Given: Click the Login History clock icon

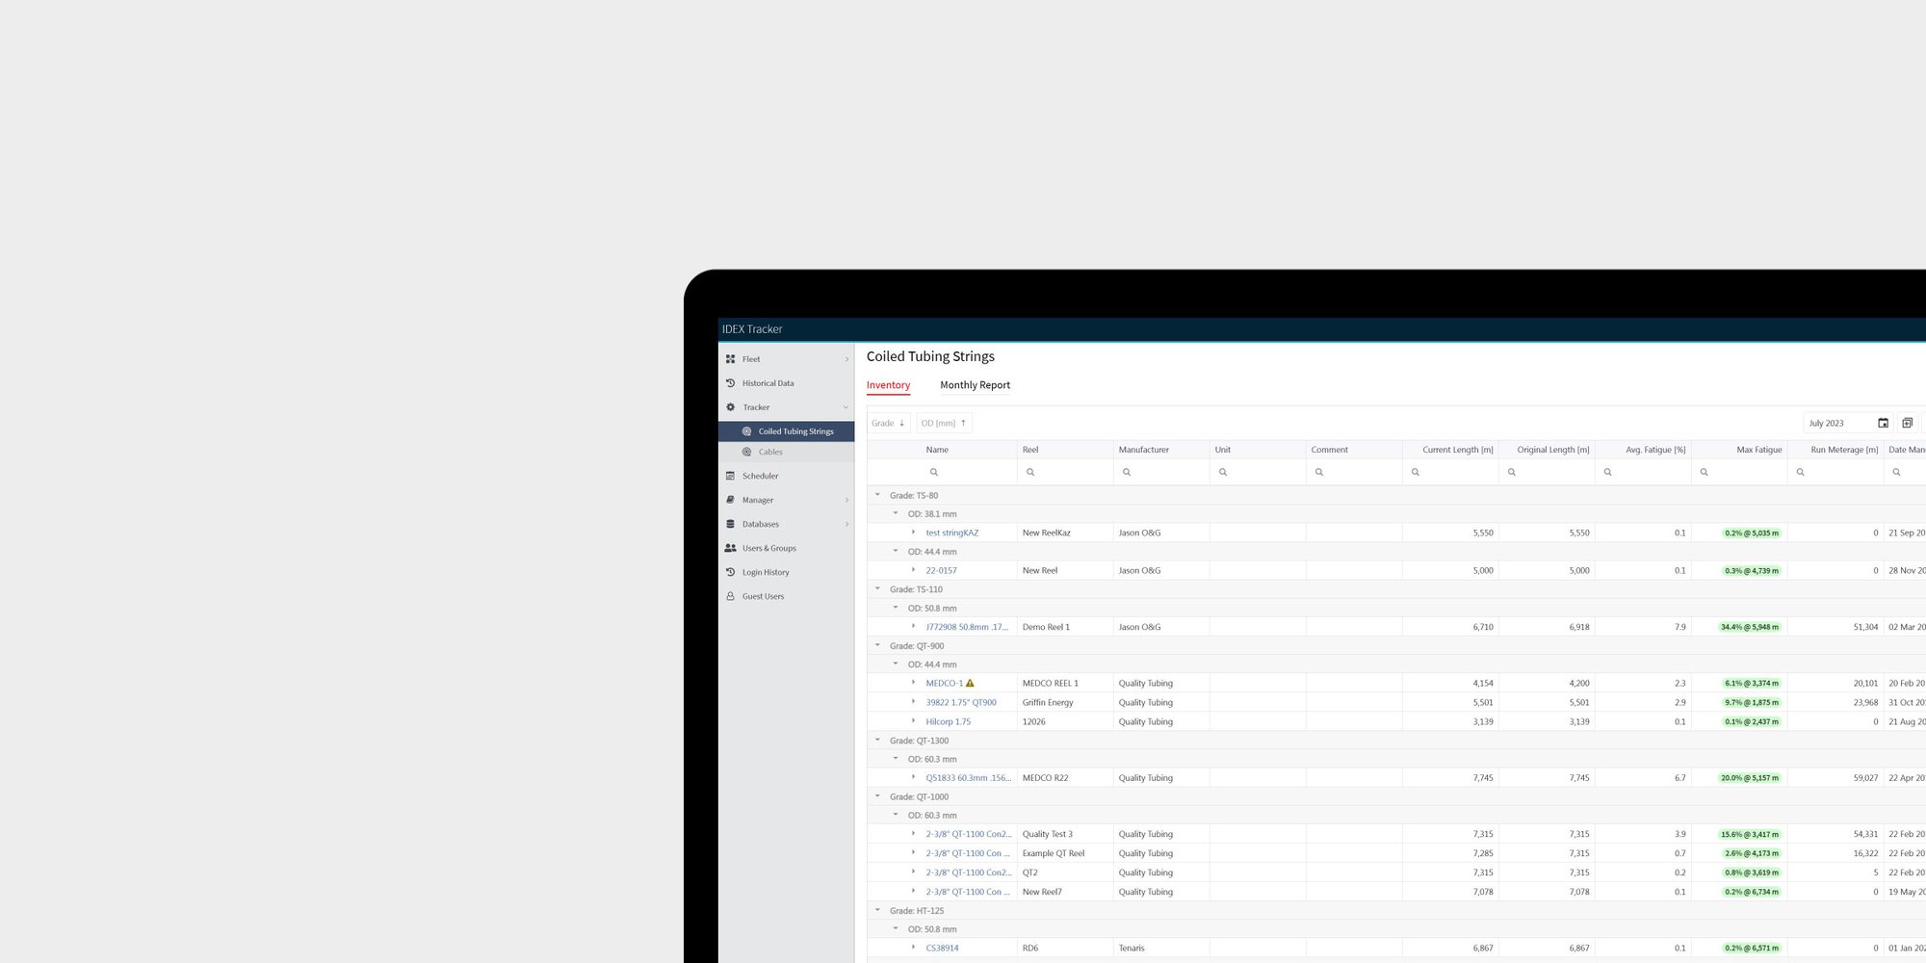Looking at the screenshot, I should (730, 572).
